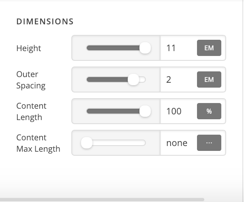Image resolution: width=244 pixels, height=202 pixels.
Task: Open the Content Max Length ellipsis unit button
Action: [x=209, y=143]
